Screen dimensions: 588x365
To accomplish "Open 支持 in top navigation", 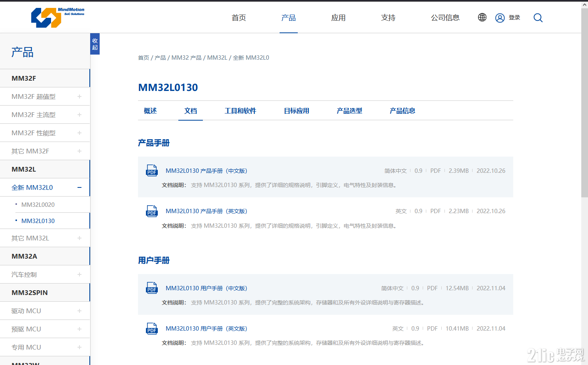I will coord(388,18).
